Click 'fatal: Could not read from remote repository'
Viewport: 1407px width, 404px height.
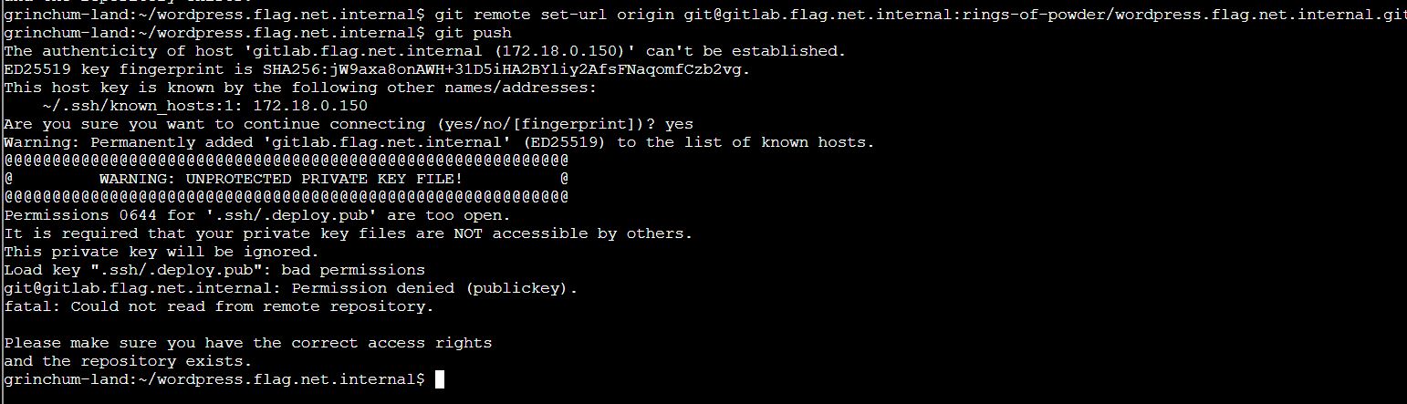click(219, 306)
